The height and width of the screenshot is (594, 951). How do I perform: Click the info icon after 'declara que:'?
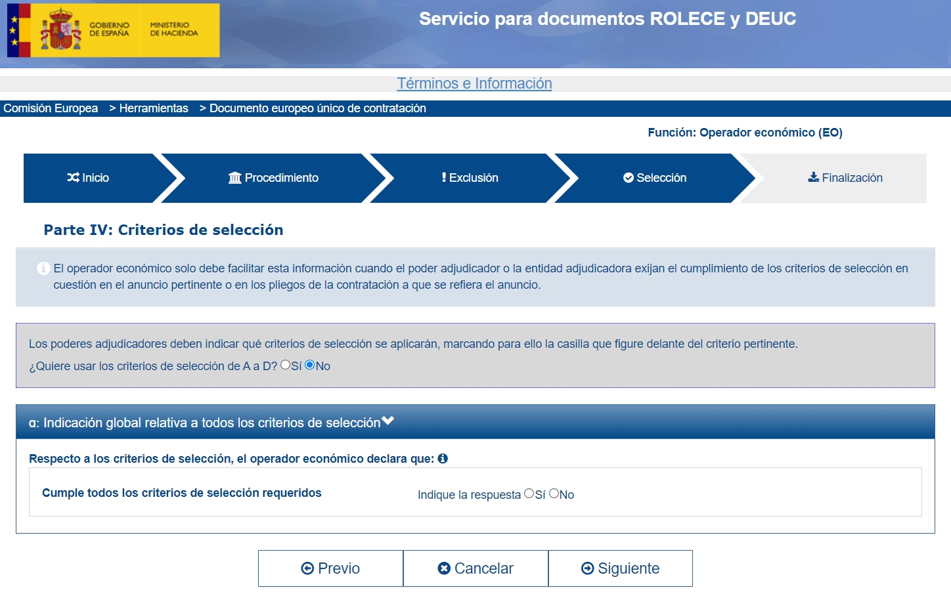[x=443, y=459]
